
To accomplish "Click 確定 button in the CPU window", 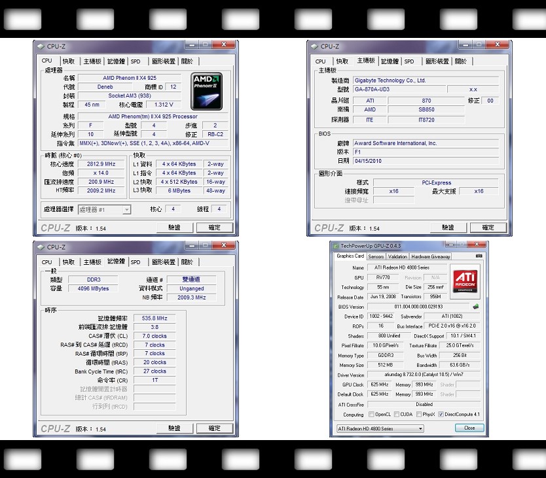I will pos(215,228).
